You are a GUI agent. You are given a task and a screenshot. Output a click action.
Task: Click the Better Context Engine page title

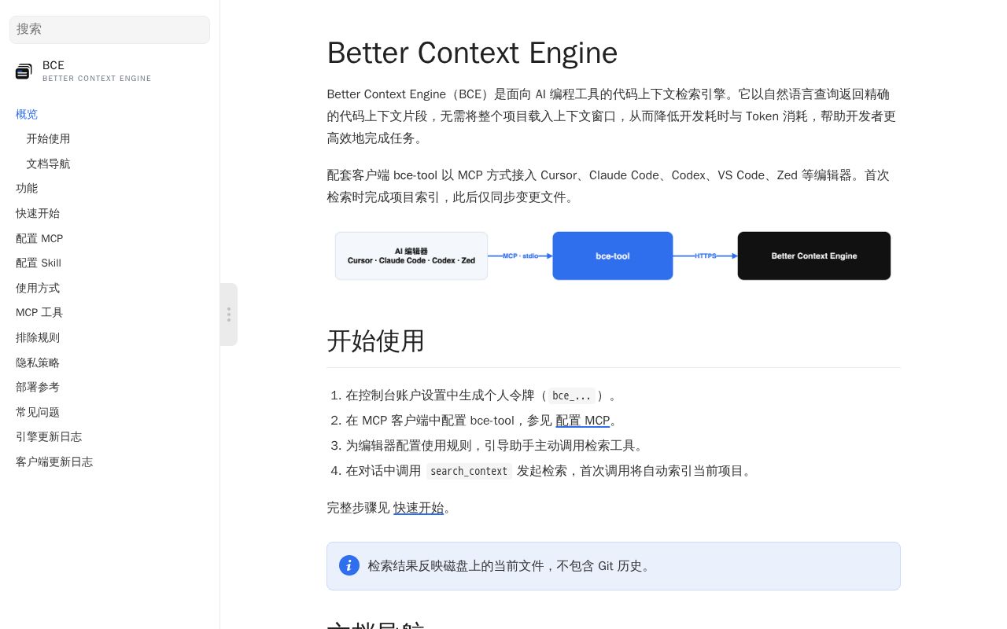coord(472,53)
